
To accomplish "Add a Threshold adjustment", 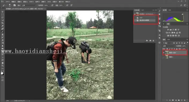I will pos(173,36).
